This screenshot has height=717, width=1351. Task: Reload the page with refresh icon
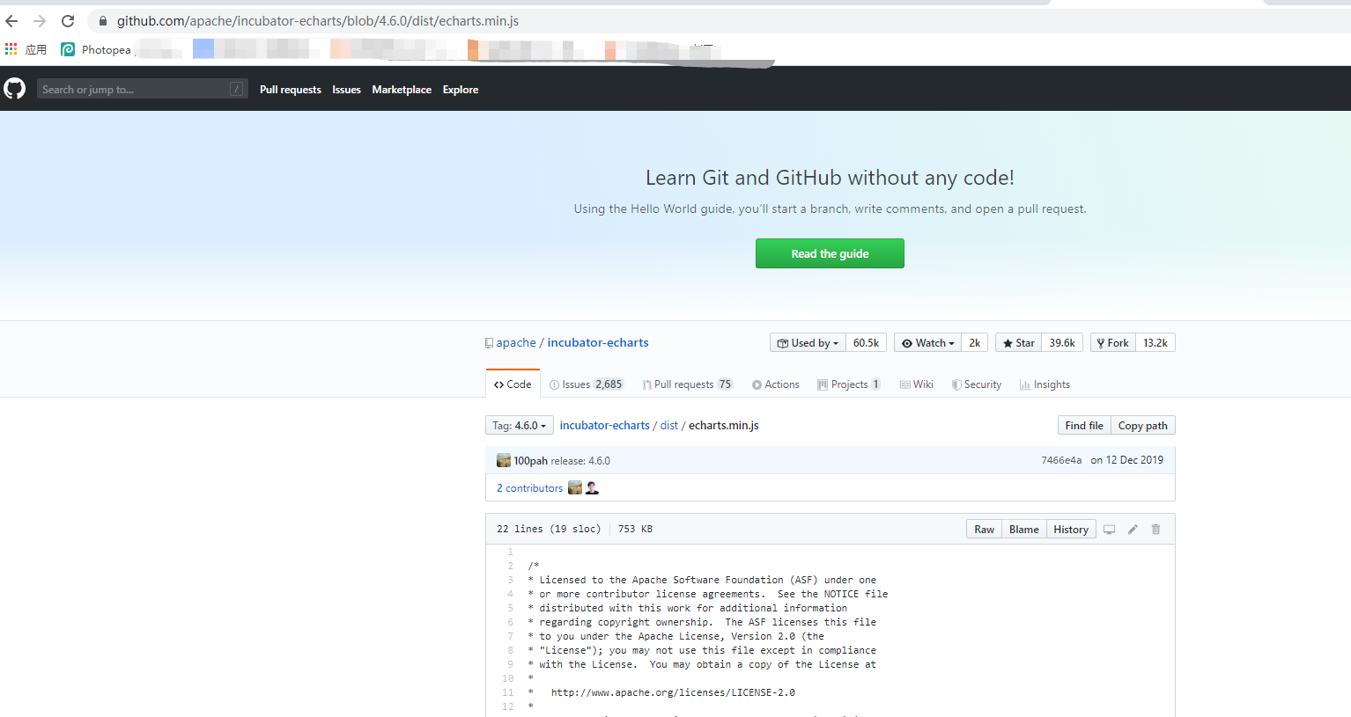tap(68, 21)
